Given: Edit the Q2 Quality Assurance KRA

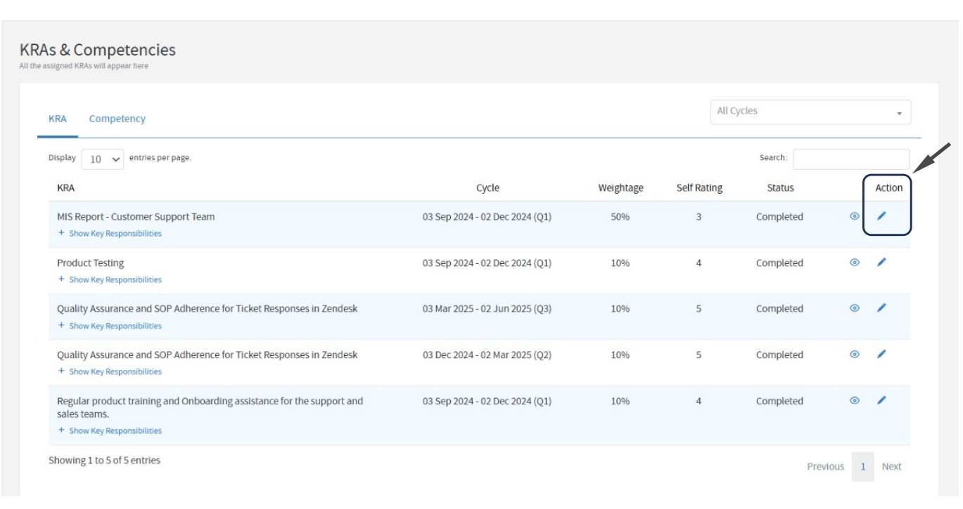Looking at the screenshot, I should pos(881,355).
